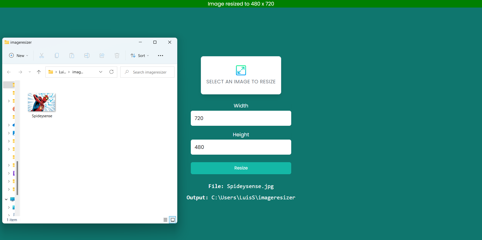Select the Spideysense image thumbnail
The height and width of the screenshot is (240, 482).
[x=42, y=102]
